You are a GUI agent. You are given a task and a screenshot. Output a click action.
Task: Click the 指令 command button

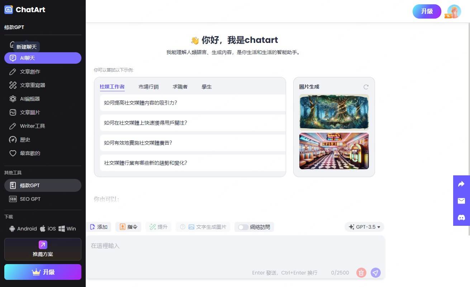(x=128, y=227)
